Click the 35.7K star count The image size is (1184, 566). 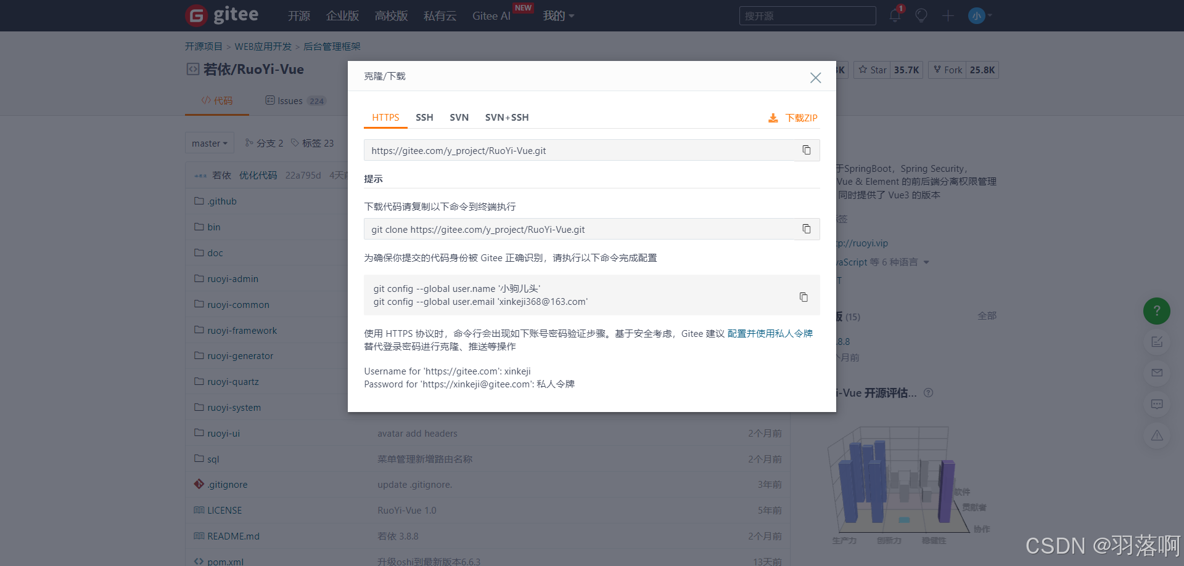point(906,70)
